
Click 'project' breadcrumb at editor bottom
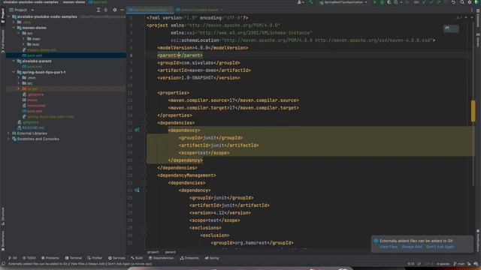pos(153,252)
